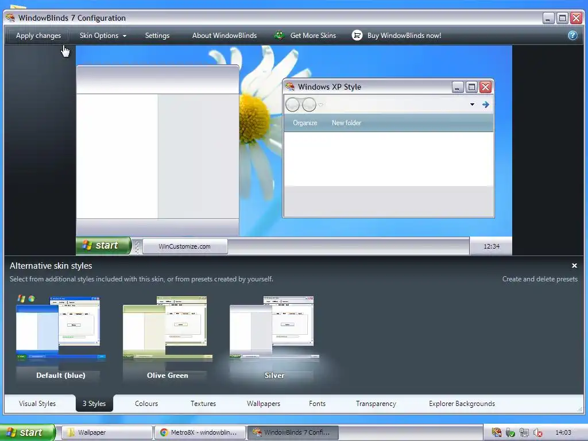Close the Alternative skin styles panel
This screenshot has height=441, width=588.
pos(574,265)
